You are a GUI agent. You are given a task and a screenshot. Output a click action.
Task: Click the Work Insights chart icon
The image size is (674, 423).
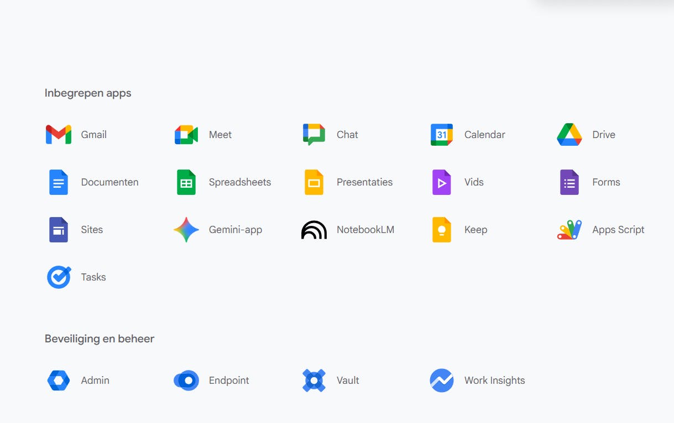tap(442, 380)
